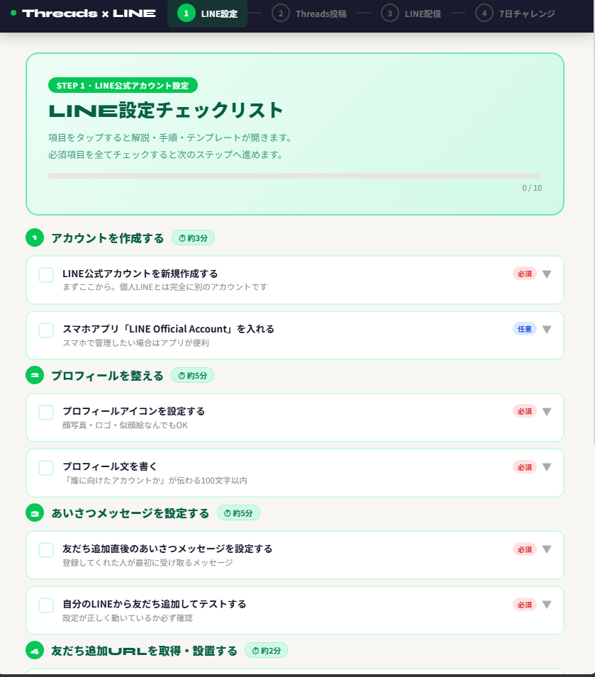This screenshot has width=595, height=677.
Task: Click step 3 circle icon in stepper
Action: 389,13
